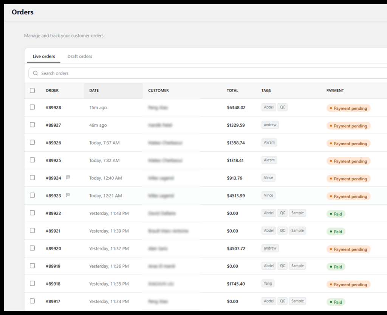Click the Payment pending badge on order #89926

click(348, 143)
